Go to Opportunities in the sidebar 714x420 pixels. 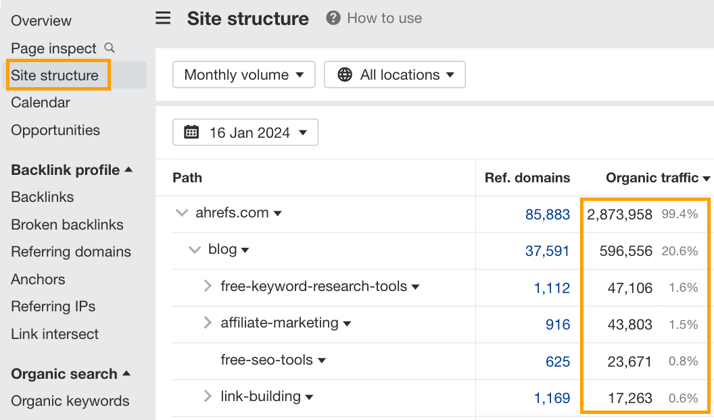point(56,130)
